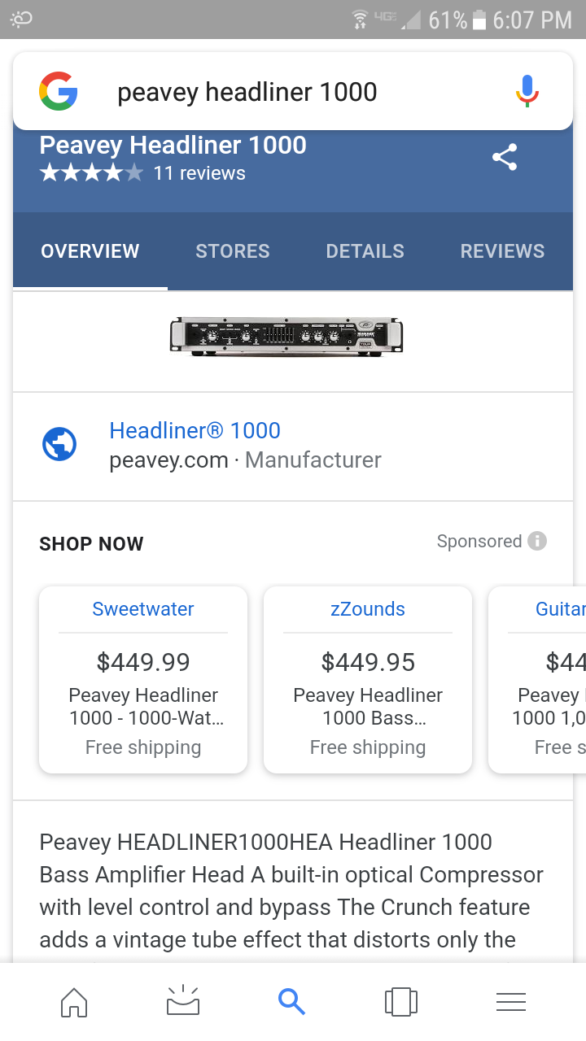
Task: Switch to the Stores tab
Action: 233,251
